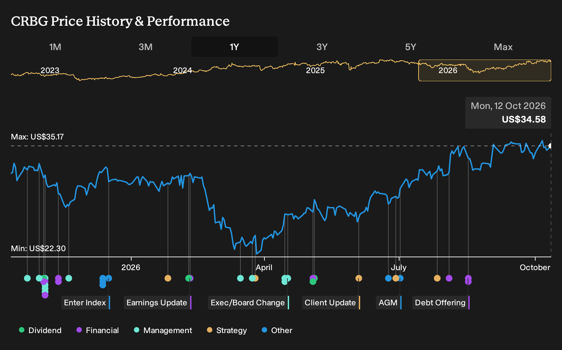
Task: Click the white current-price marker on chart
Action: (551, 146)
